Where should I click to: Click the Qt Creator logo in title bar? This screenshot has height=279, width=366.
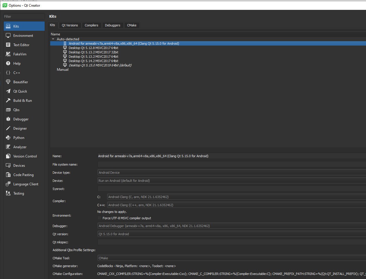tap(5, 5)
